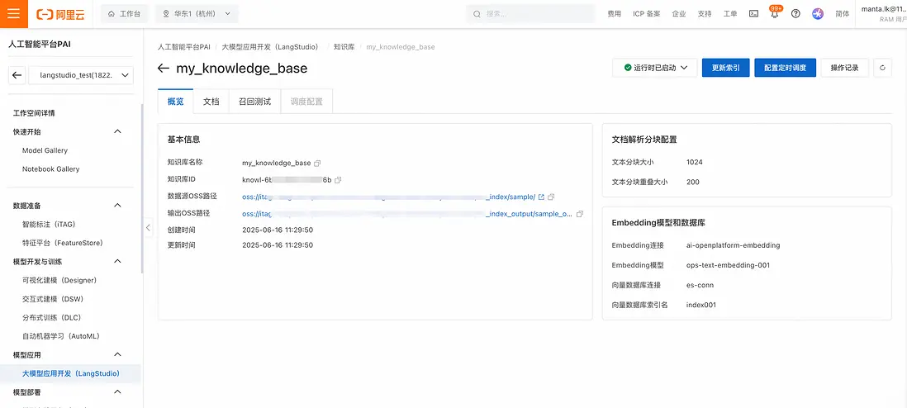Image resolution: width=907 pixels, height=408 pixels.
Task: Click the Alibaba Cloud logo
Action: pyautogui.click(x=60, y=14)
